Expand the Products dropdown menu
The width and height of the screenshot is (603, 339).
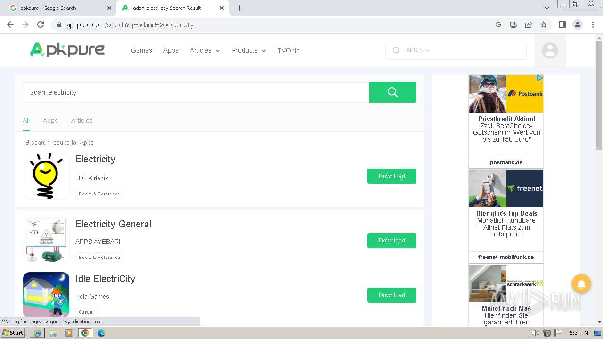click(248, 50)
